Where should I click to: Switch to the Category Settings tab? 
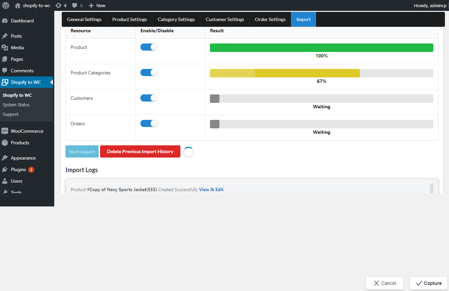[176, 19]
